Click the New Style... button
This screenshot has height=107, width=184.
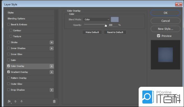(165, 29)
